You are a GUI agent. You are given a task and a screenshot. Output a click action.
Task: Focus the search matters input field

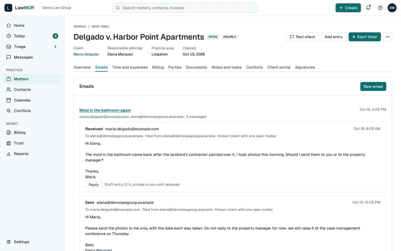click(x=185, y=8)
